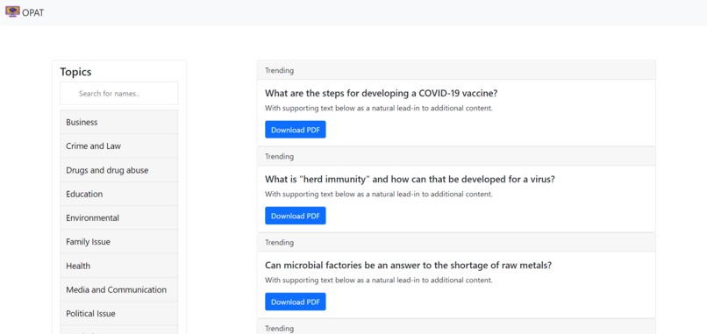Image resolution: width=707 pixels, height=334 pixels.
Task: Open the Family Issue topic
Action: tap(119, 242)
